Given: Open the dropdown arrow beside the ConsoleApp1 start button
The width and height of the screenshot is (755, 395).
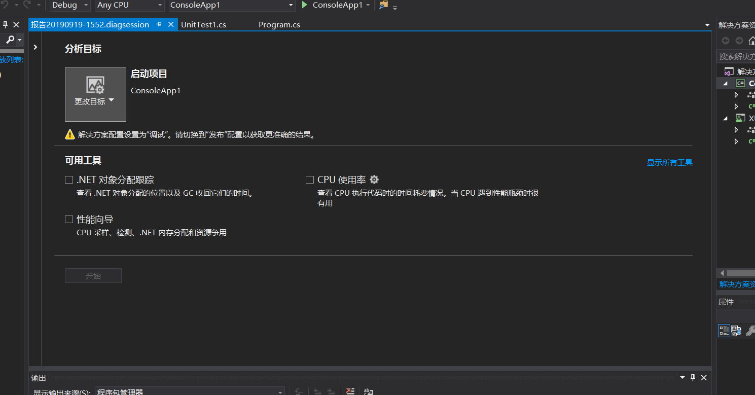Looking at the screenshot, I should 368,5.
